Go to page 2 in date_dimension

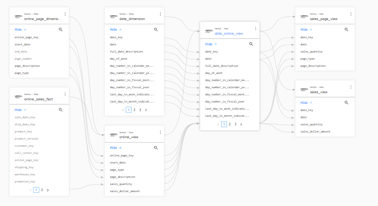pyautogui.click(x=135, y=110)
